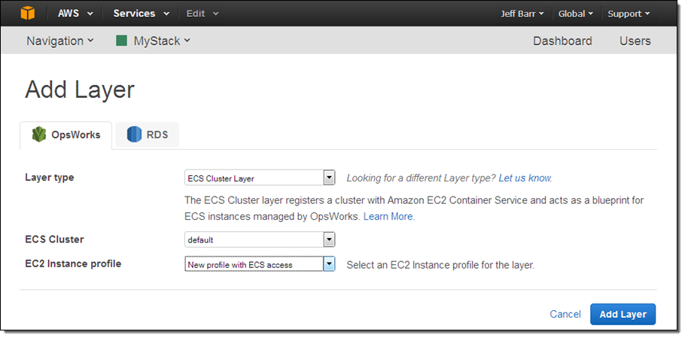Open the Edit menu in top bar
The image size is (685, 338).
coord(202,14)
